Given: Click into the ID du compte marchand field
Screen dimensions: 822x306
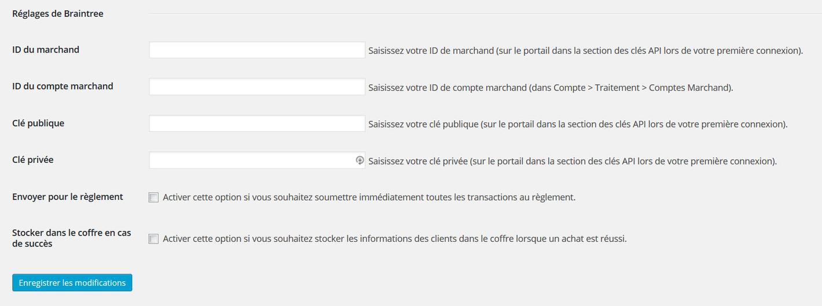Looking at the screenshot, I should (x=256, y=87).
